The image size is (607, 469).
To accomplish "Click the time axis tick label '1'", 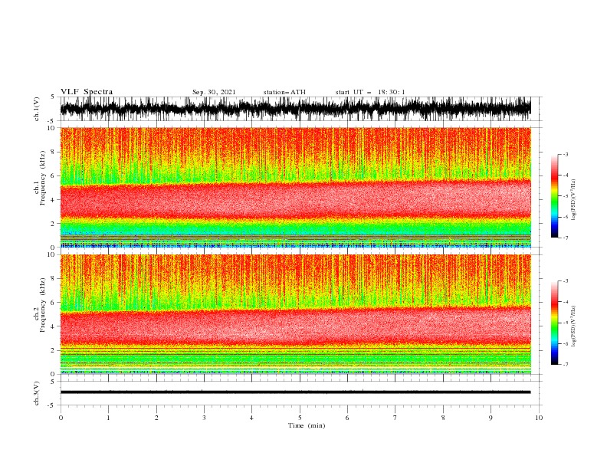I will click(x=108, y=418).
